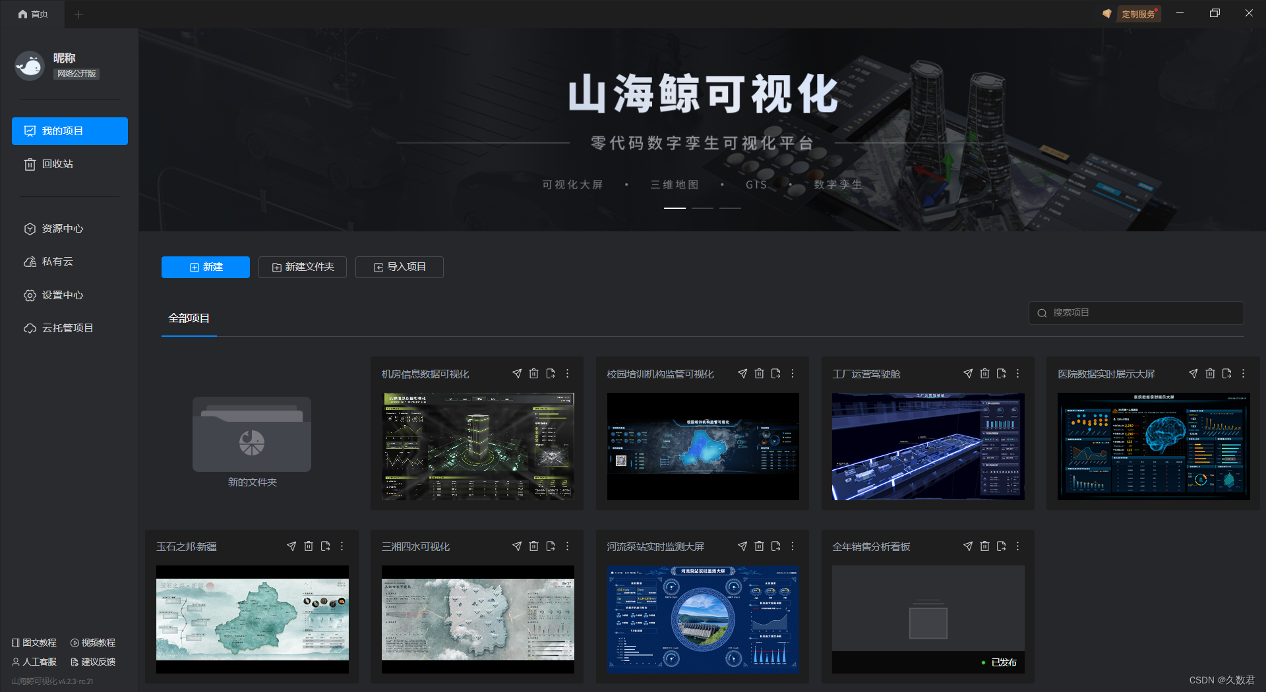Switch to the 全部项目 tab

[x=189, y=318]
